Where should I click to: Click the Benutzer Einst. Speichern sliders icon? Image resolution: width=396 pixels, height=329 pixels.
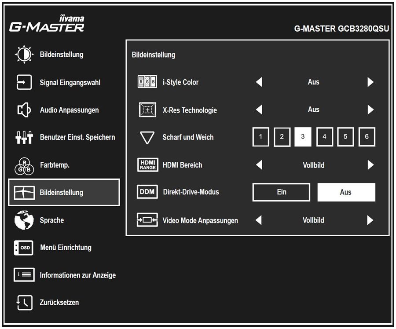pyautogui.click(x=24, y=137)
